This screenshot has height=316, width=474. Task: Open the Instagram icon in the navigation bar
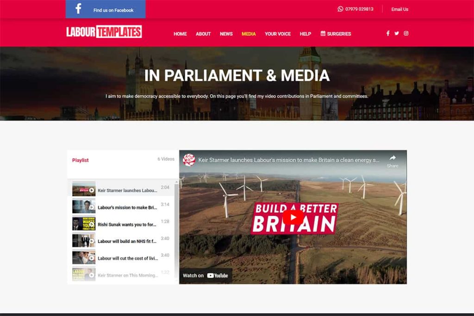pos(406,33)
